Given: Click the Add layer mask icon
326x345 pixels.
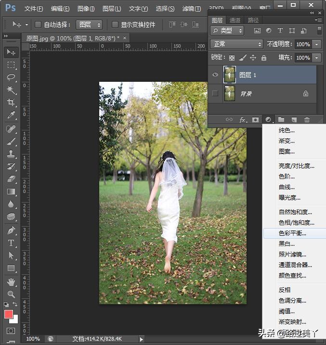Looking at the screenshot, I should 256,120.
